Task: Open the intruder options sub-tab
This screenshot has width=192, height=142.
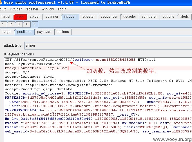Action: (x=63, y=32)
